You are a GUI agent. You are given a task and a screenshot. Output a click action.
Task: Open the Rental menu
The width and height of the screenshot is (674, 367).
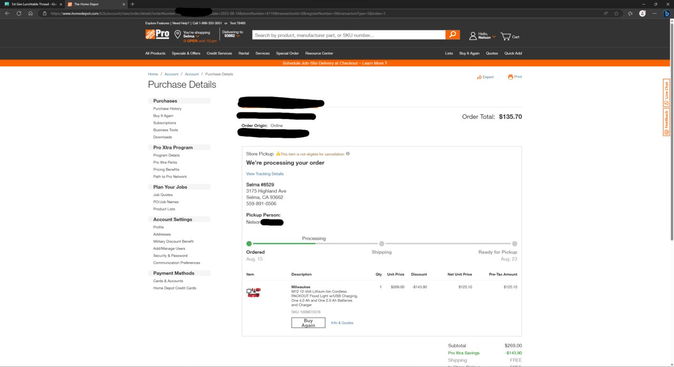[243, 53]
